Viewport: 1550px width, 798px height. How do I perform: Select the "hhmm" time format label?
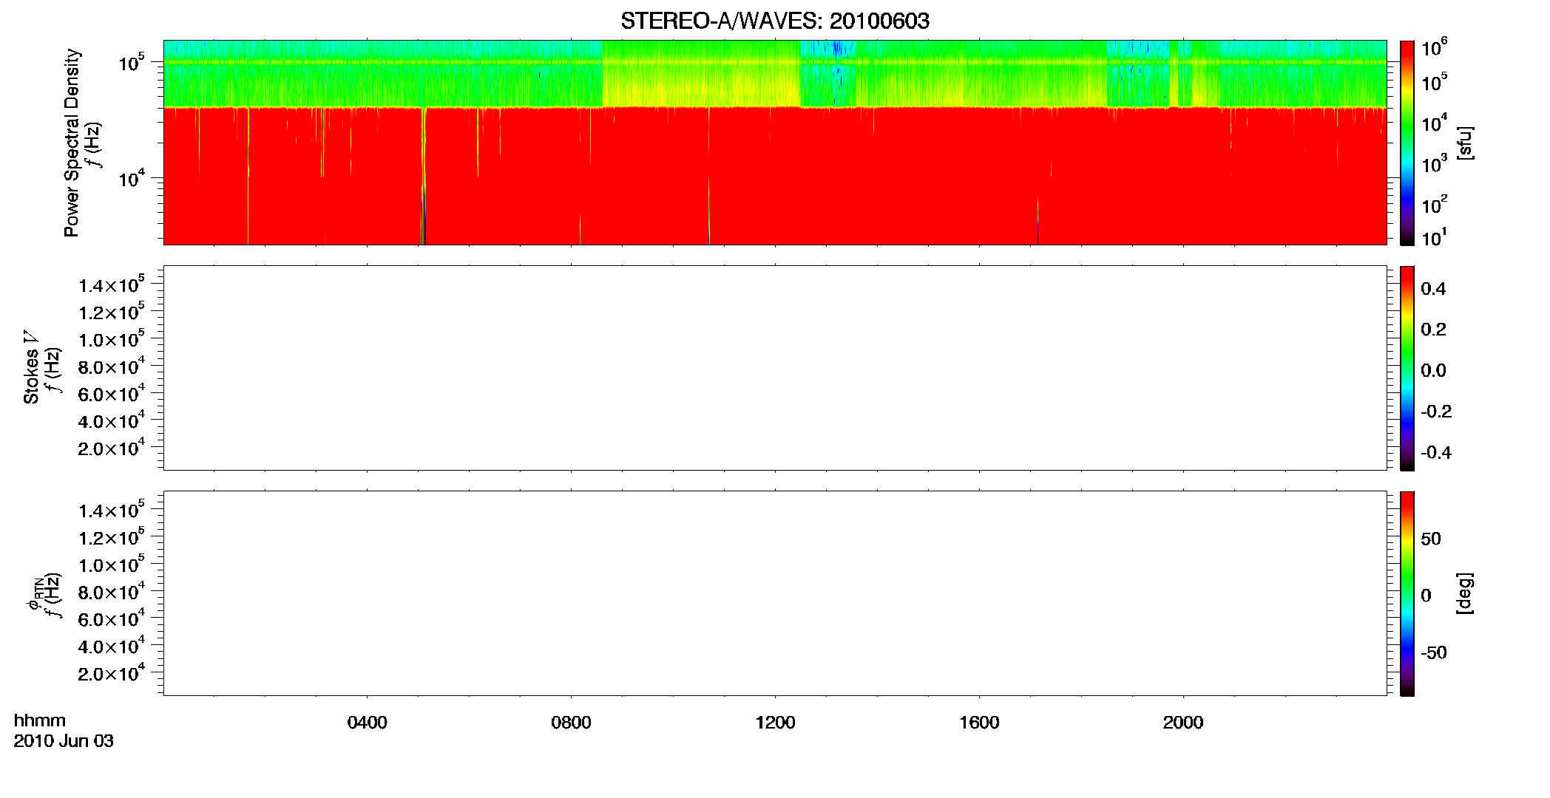tap(40, 720)
